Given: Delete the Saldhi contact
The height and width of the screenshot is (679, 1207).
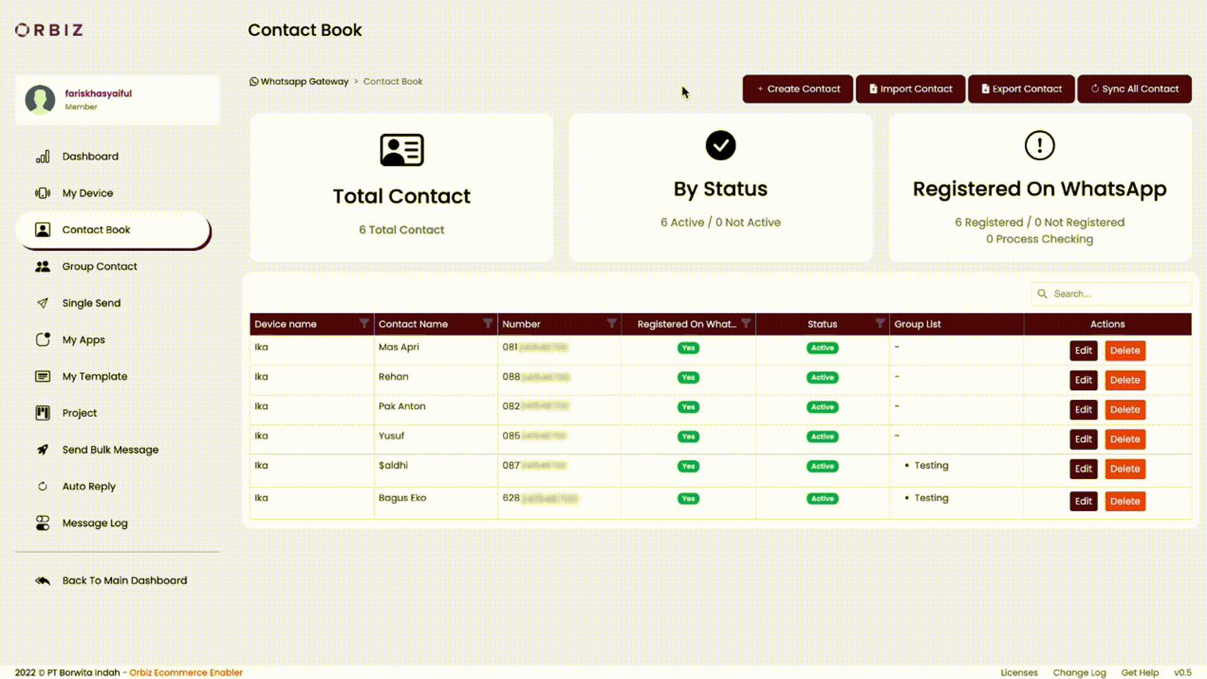Looking at the screenshot, I should pos(1125,468).
